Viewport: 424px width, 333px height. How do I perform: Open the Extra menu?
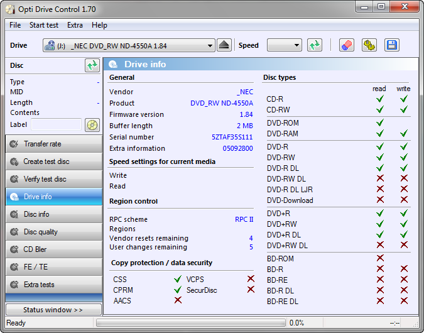click(75, 25)
